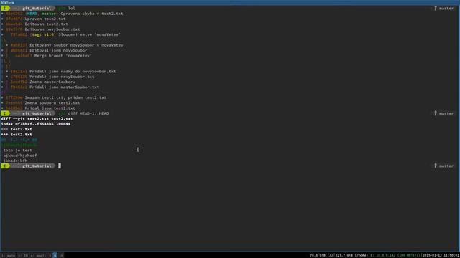
Task: Click the root disk space indicator in status bar
Action: tap(322, 255)
